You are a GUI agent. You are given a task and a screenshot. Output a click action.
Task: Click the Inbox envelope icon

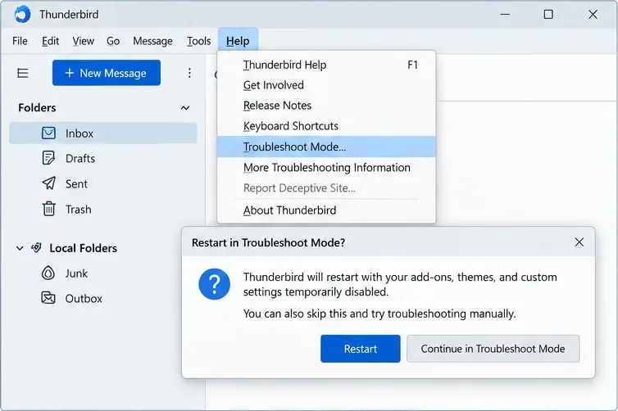click(48, 133)
